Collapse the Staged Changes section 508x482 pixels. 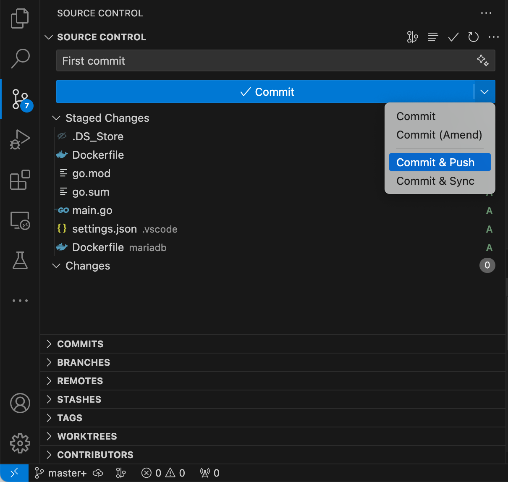(x=56, y=118)
